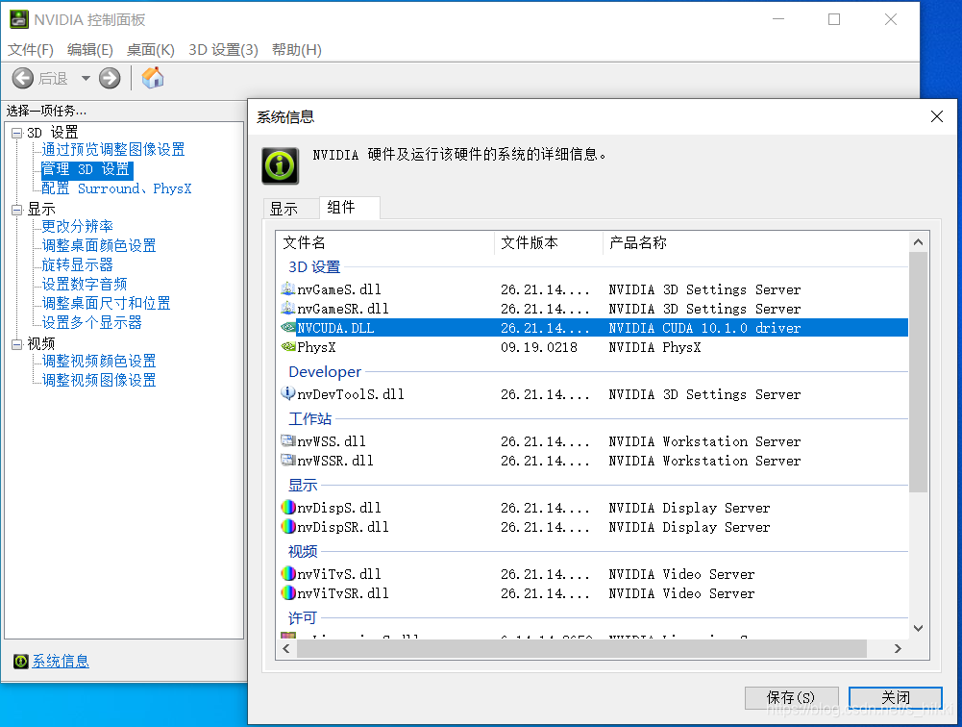
Task: Click the green info icon in dialog
Action: tap(281, 165)
